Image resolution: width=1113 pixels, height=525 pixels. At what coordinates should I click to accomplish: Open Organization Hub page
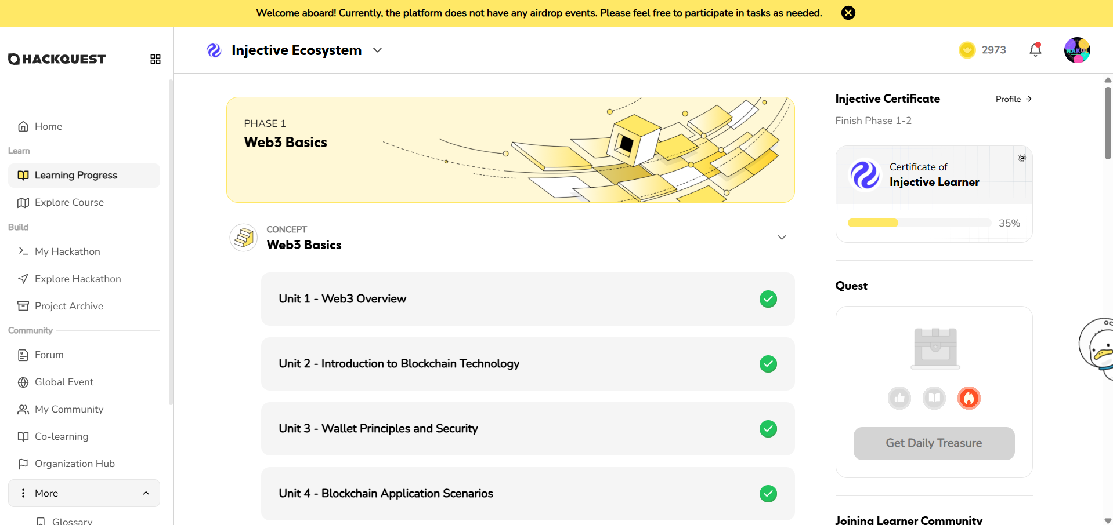(84, 464)
